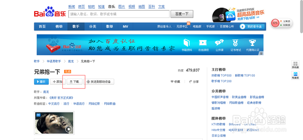
Task: Open the 代理商认证 trophy icon
Action: [252, 43]
